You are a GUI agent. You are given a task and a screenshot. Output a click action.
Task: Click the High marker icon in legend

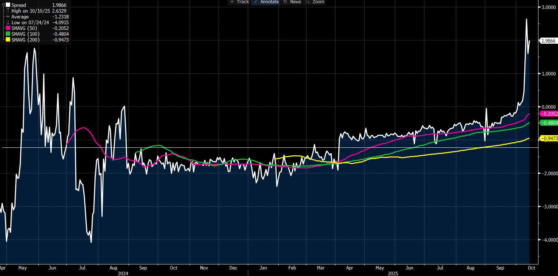click(x=8, y=11)
